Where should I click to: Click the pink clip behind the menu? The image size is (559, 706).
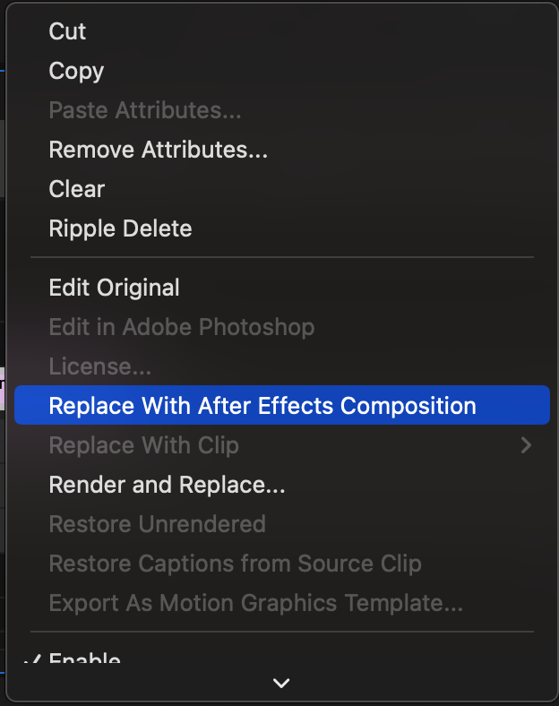tap(3, 389)
